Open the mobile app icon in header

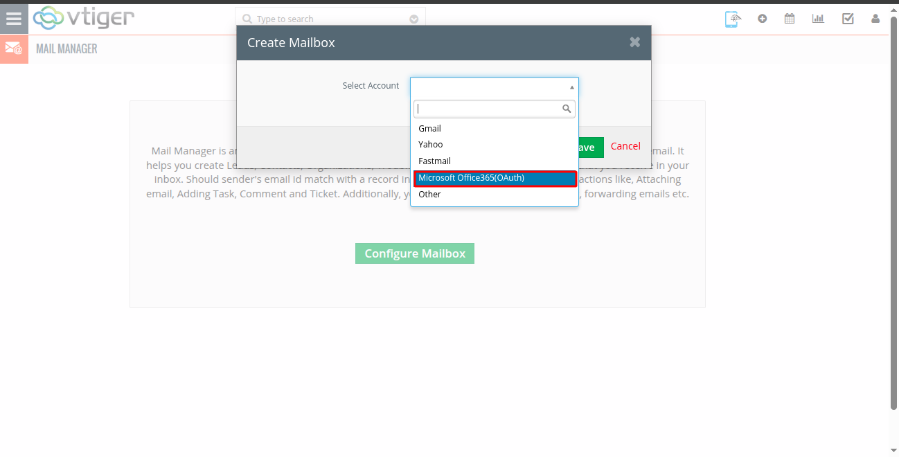click(x=732, y=19)
